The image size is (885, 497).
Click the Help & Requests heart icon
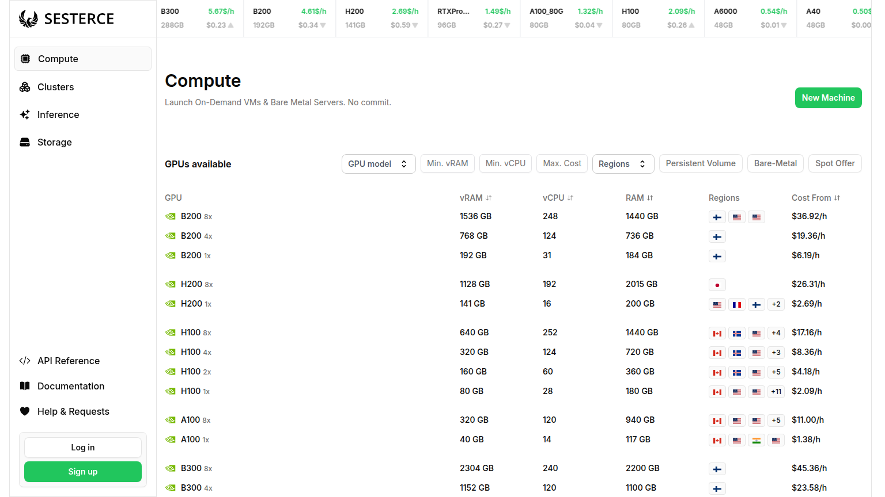[x=25, y=411]
